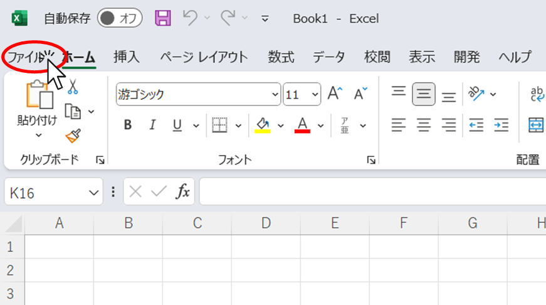Click the text orientation icon

(476, 94)
